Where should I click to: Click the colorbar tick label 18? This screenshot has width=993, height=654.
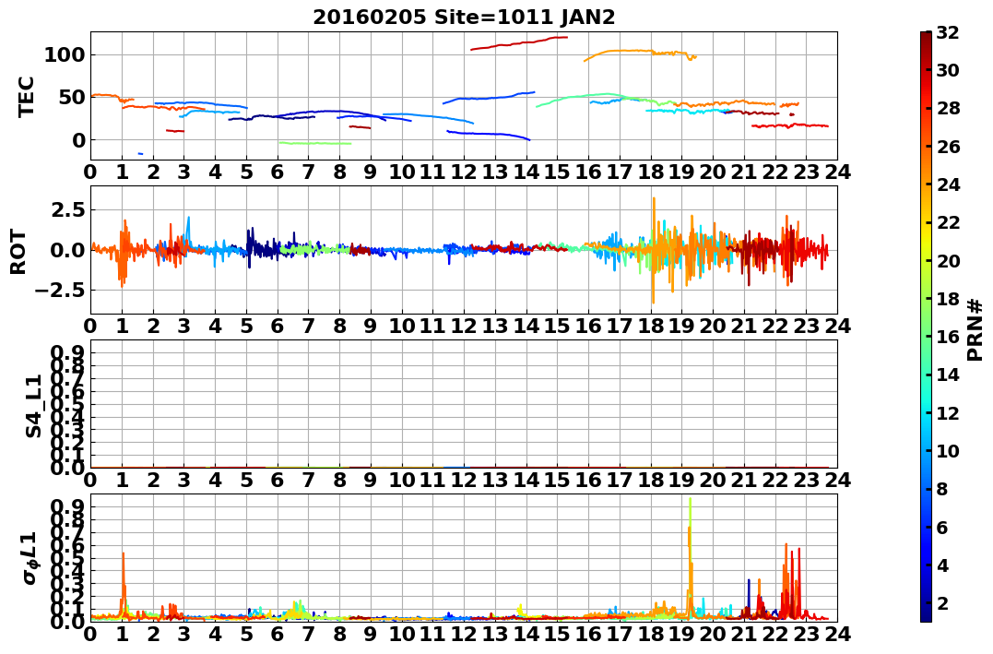(x=947, y=299)
